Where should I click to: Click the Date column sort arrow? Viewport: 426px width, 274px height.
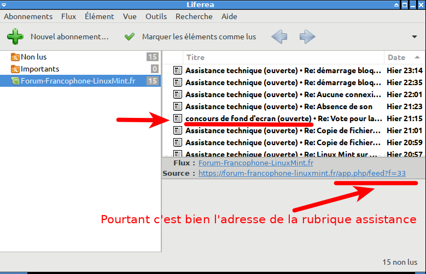pos(417,57)
